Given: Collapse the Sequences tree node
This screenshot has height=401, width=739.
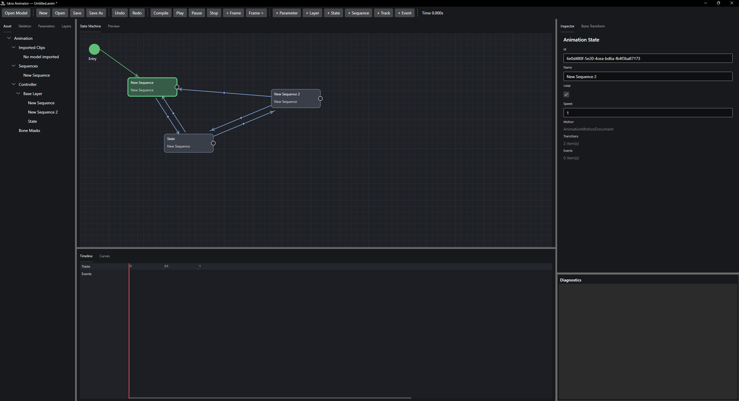Looking at the screenshot, I should [14, 66].
